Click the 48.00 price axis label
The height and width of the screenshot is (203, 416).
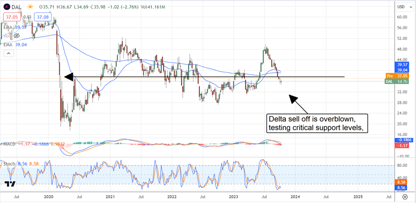pyautogui.click(x=403, y=49)
